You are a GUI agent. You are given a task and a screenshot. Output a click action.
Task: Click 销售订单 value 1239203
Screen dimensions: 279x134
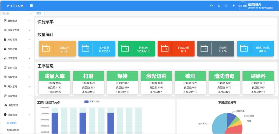[144, 51]
